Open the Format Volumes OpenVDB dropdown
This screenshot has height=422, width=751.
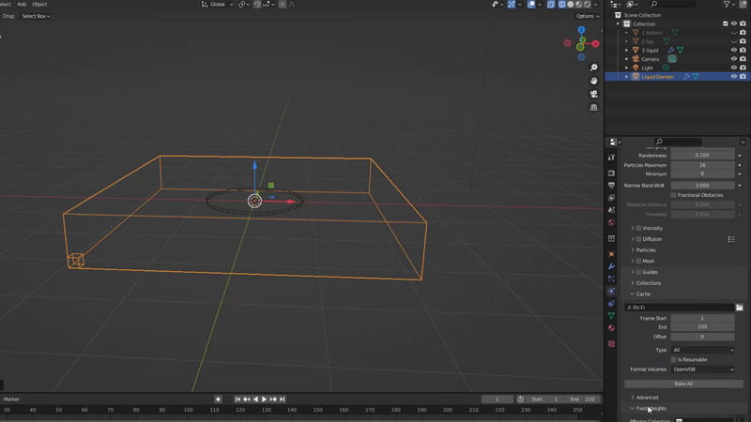tap(702, 369)
